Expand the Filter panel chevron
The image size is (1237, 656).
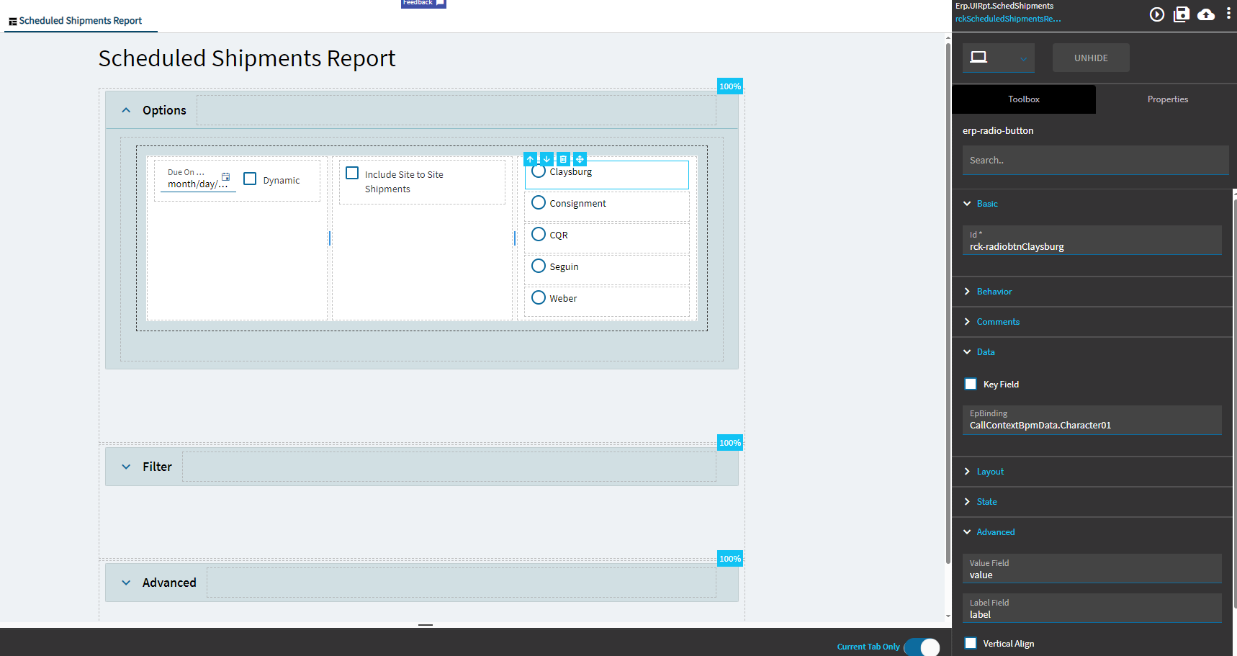(126, 467)
